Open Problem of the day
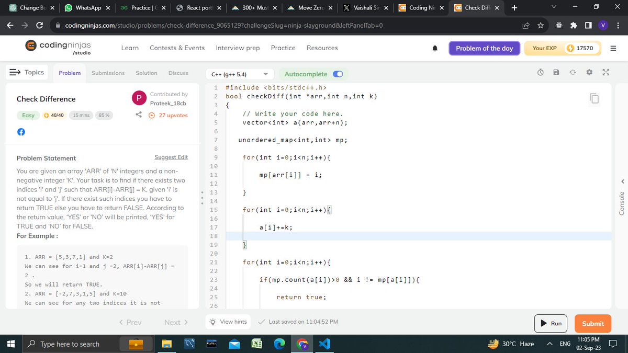Viewport: 628px width, 353px height. pos(484,48)
